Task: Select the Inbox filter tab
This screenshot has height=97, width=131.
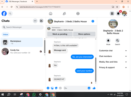Action: [x=6, y=34]
